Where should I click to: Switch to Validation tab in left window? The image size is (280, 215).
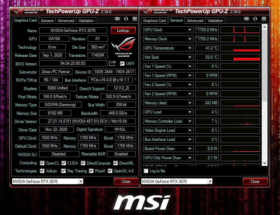86,21
